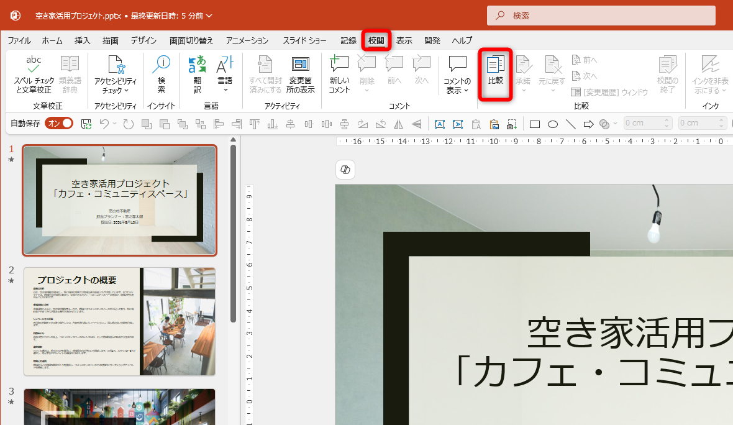
Task: Start an Accessibility Check
Action: [x=116, y=73]
